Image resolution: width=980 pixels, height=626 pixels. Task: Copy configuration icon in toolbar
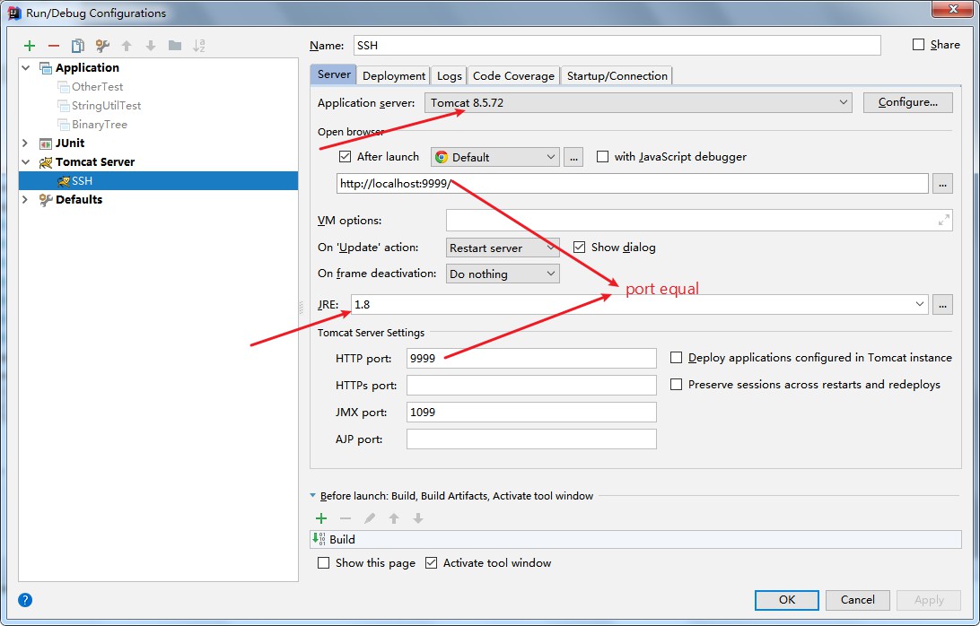point(77,46)
